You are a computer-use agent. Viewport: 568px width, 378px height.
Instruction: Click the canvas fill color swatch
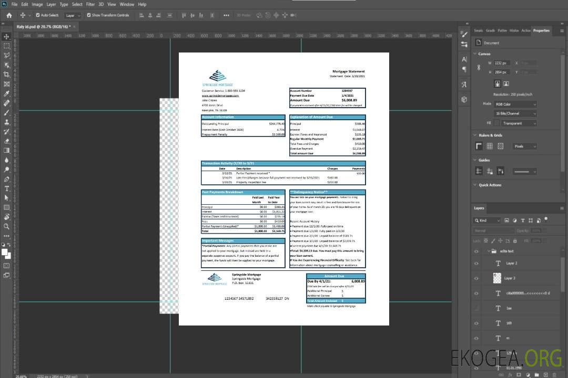point(496,123)
